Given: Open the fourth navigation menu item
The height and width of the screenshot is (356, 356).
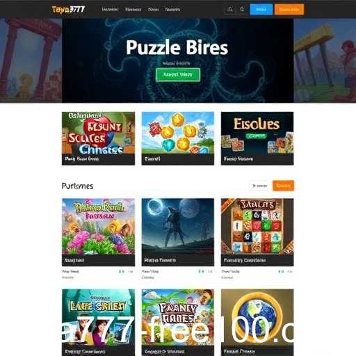Looking at the screenshot, I should click(x=172, y=10).
